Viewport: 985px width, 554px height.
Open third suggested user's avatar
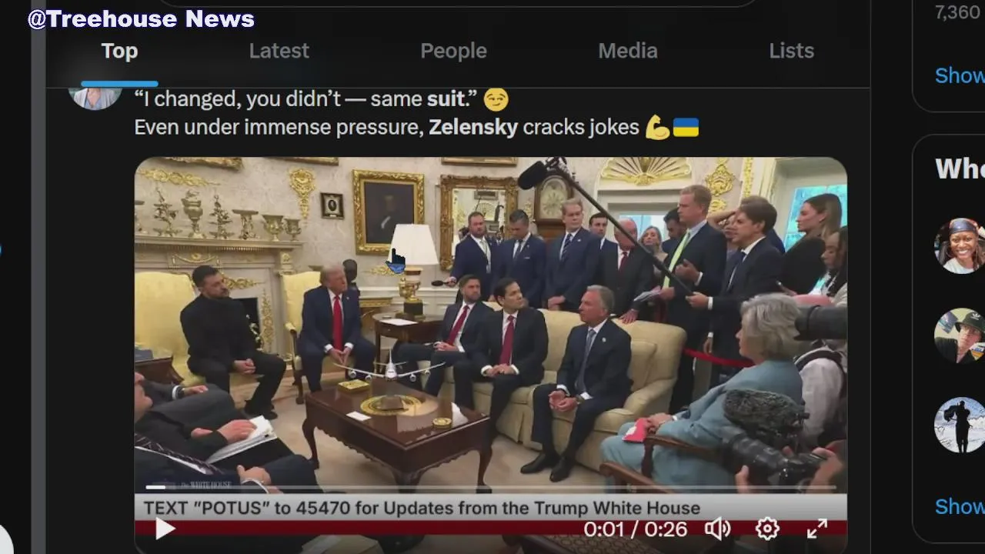[x=960, y=426]
